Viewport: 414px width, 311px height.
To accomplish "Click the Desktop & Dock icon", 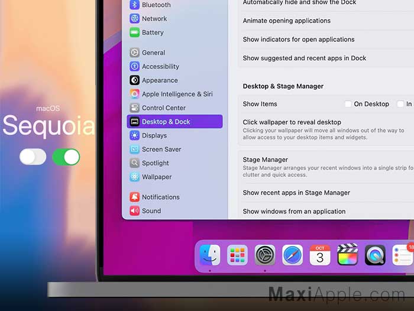I will 134,121.
